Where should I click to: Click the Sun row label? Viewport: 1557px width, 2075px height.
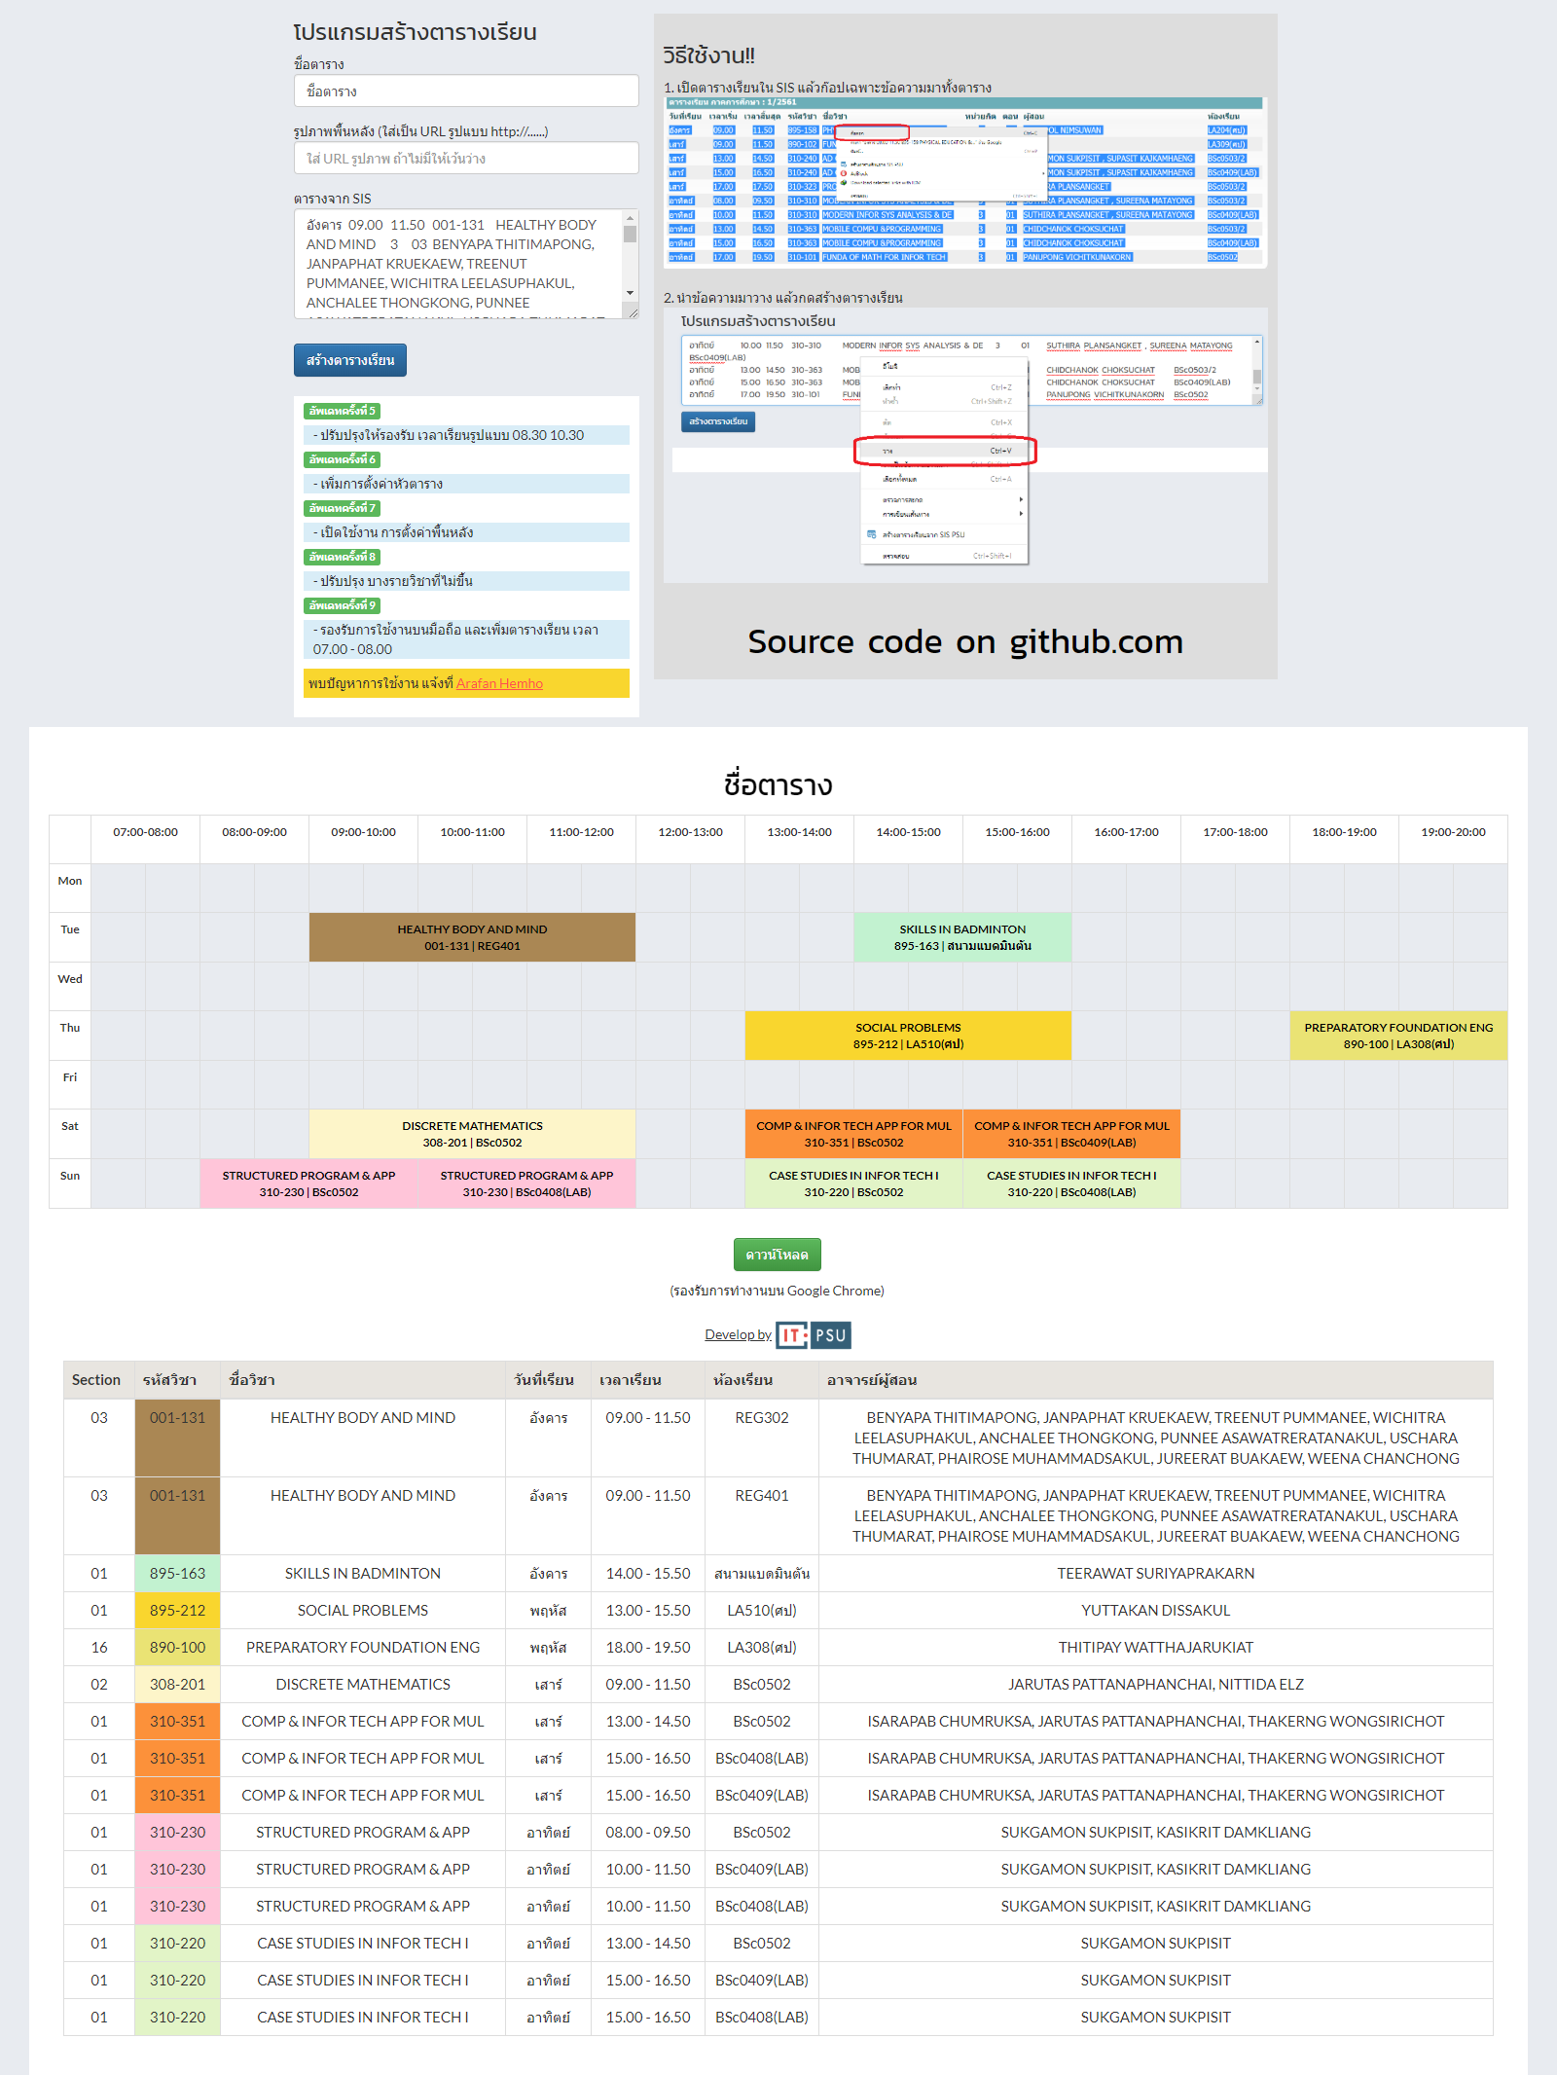click(70, 1176)
